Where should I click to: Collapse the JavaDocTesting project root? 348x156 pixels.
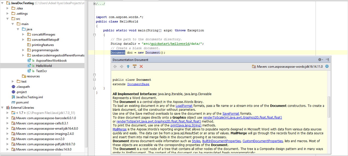pos(2,3)
